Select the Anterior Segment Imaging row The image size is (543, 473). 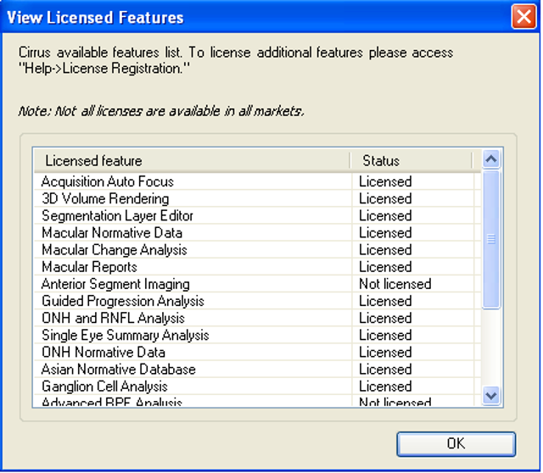(x=257, y=284)
